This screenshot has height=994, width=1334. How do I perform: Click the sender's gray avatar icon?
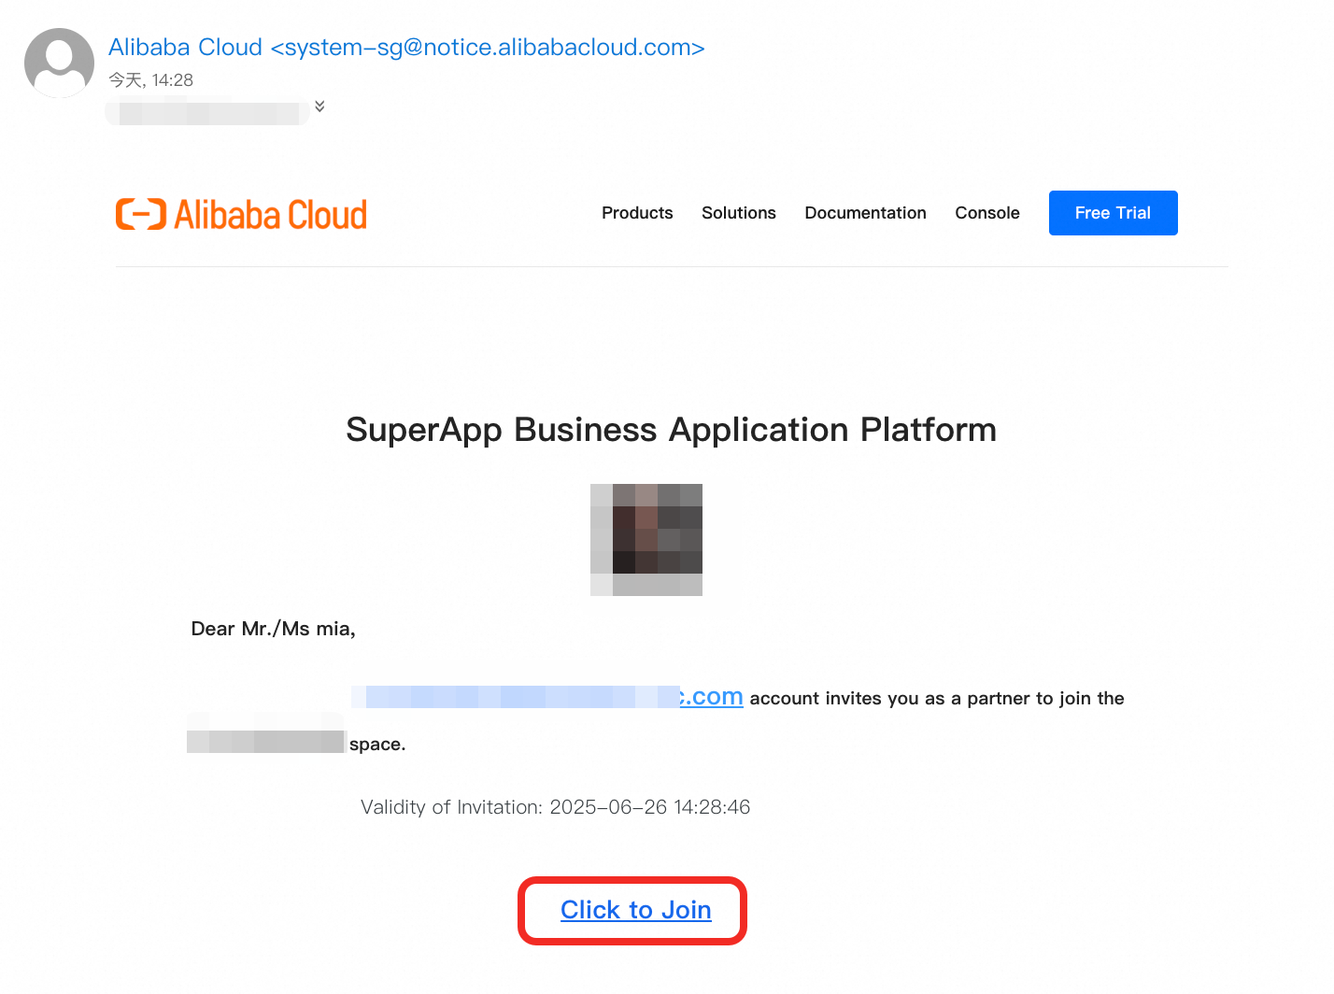click(x=59, y=63)
